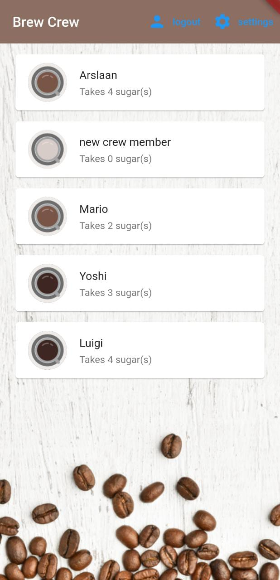Screen dimensions: 280x580
Task: Click the Brew Crew app title
Action: point(46,22)
